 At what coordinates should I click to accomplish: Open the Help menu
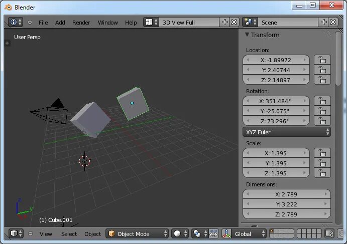tap(131, 23)
